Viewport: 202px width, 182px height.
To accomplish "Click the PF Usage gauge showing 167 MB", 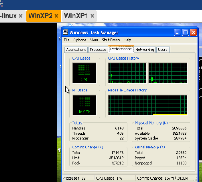I will [x=85, y=105].
